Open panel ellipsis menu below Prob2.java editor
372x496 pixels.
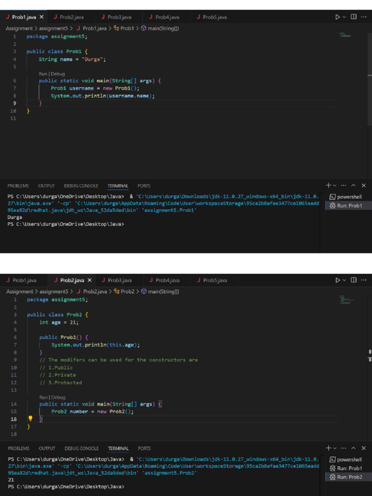pos(343,448)
